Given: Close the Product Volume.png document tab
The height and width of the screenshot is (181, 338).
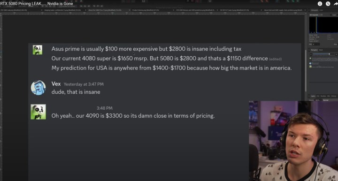Looking at the screenshot, I should click(x=174, y=10).
